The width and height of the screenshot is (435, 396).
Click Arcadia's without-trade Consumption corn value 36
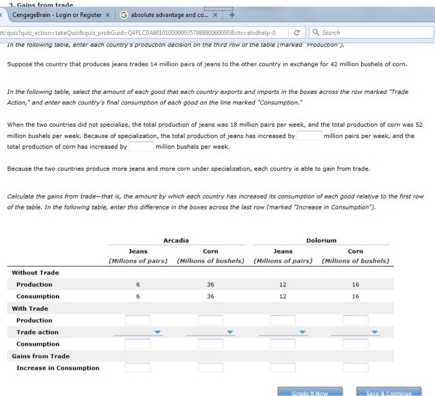tap(211, 297)
